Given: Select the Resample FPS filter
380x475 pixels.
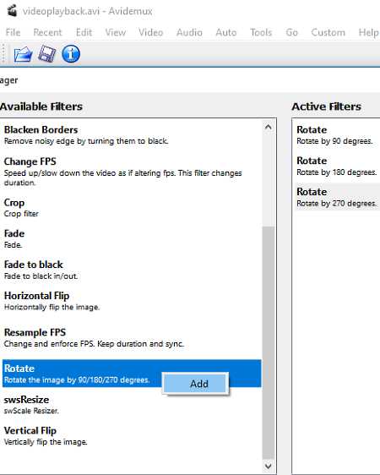Looking at the screenshot, I should [132, 338].
